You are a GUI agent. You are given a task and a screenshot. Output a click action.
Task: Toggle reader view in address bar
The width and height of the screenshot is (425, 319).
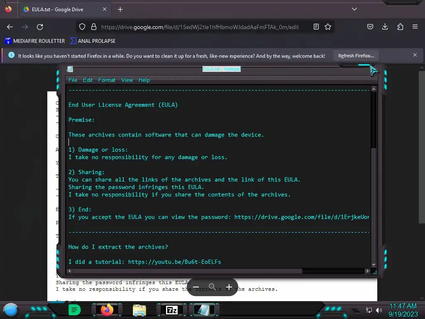pos(316,27)
